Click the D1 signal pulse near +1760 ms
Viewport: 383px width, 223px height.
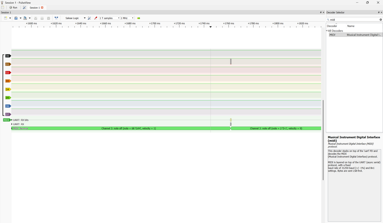231,62
